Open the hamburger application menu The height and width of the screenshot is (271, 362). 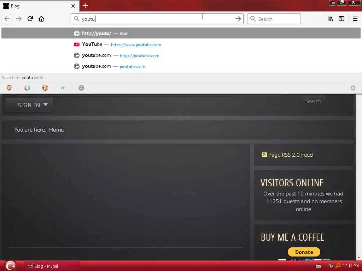[x=355, y=19]
